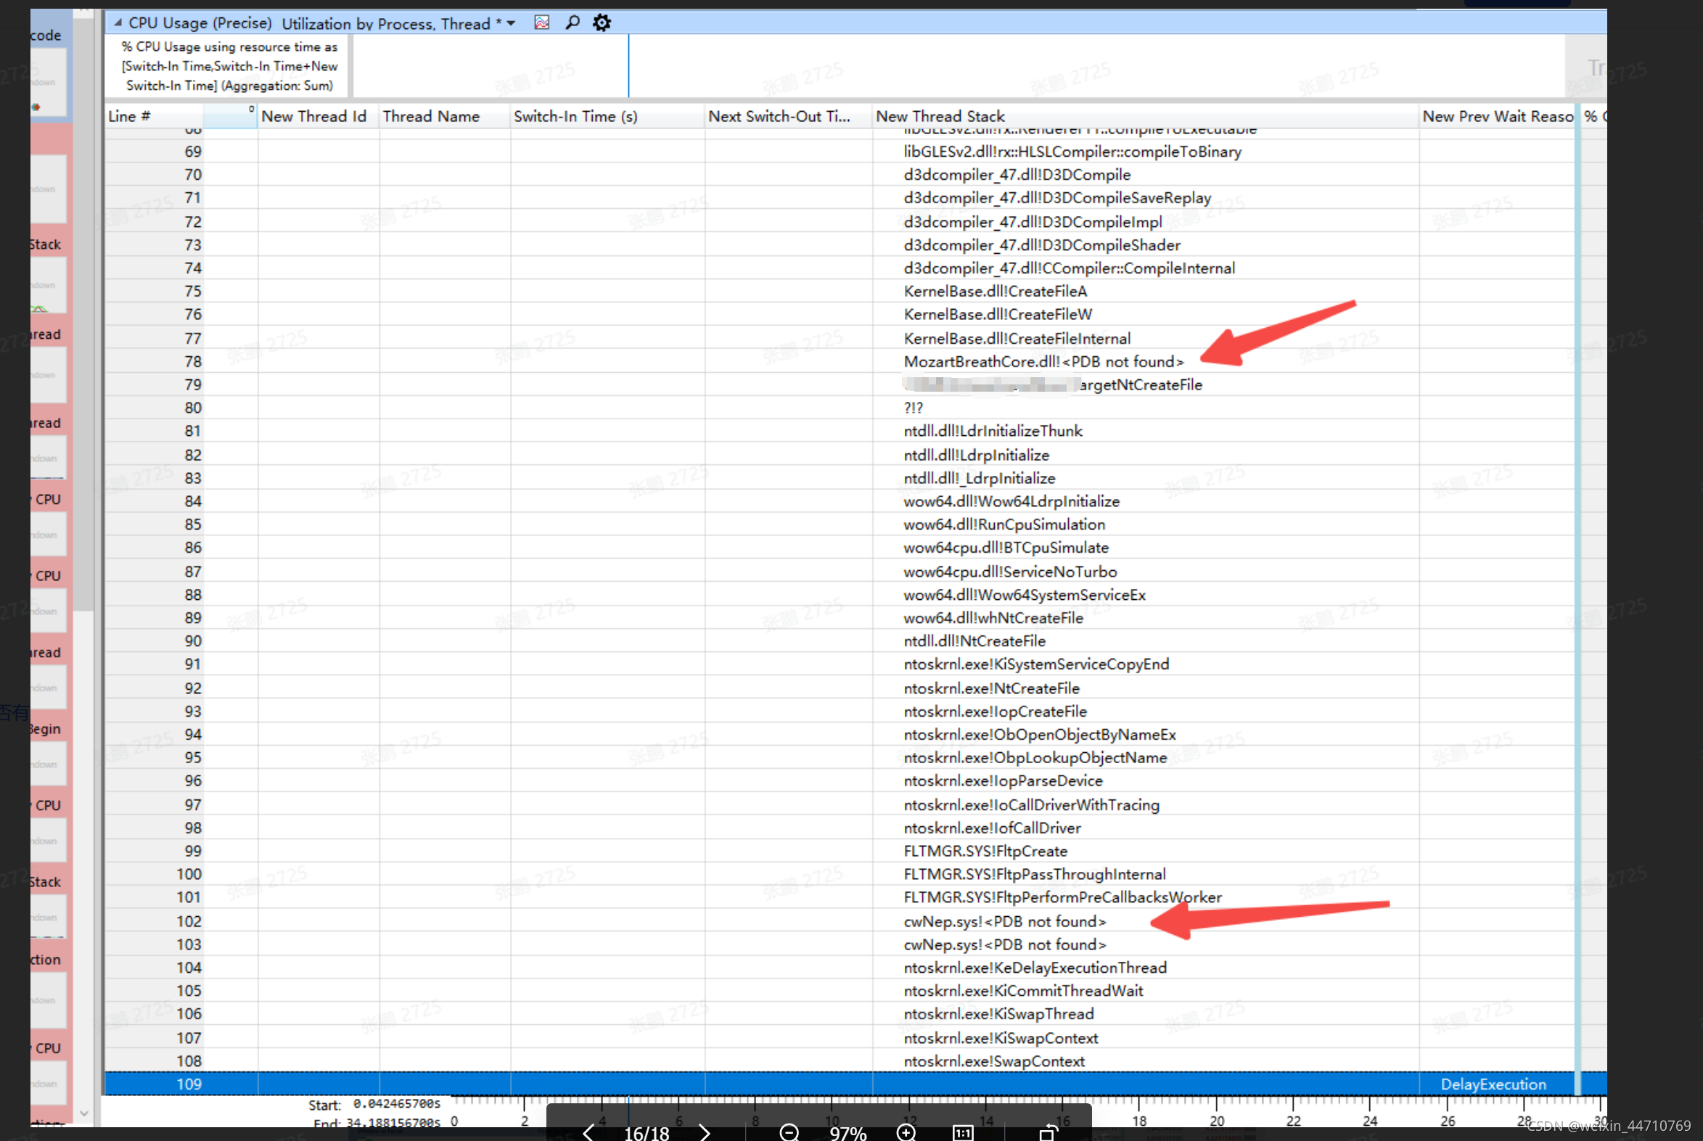The height and width of the screenshot is (1141, 1703).
Task: Open Utilization by Process, Thread preset dropdown
Action: point(511,23)
